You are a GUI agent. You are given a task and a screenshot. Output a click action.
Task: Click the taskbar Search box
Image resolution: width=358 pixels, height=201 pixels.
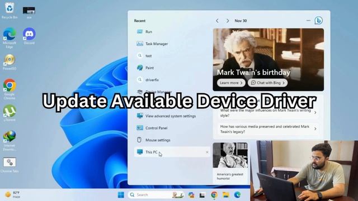156,195
